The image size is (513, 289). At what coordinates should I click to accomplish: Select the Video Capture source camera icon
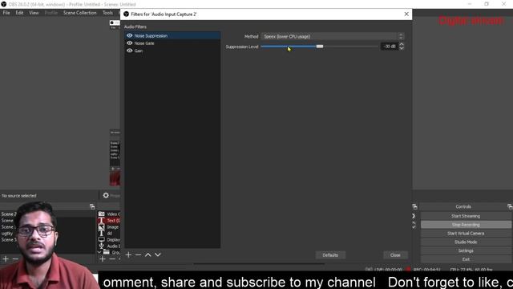click(x=102, y=214)
